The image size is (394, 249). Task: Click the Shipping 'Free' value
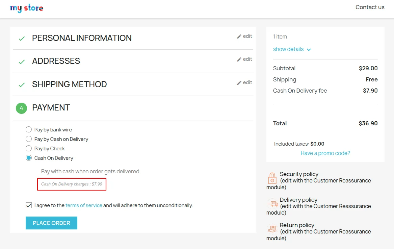[372, 79]
